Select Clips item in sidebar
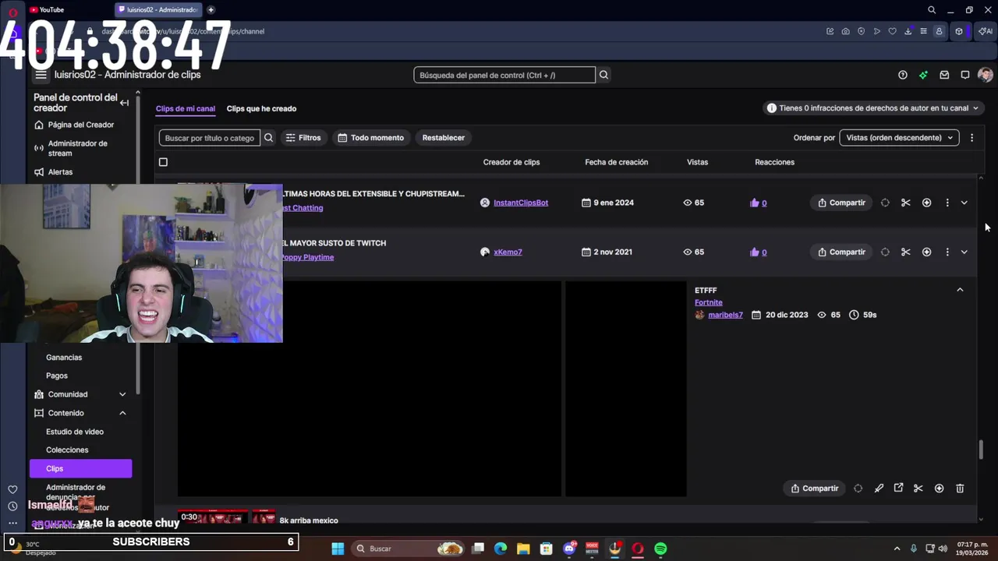This screenshot has width=998, height=561. (81, 468)
